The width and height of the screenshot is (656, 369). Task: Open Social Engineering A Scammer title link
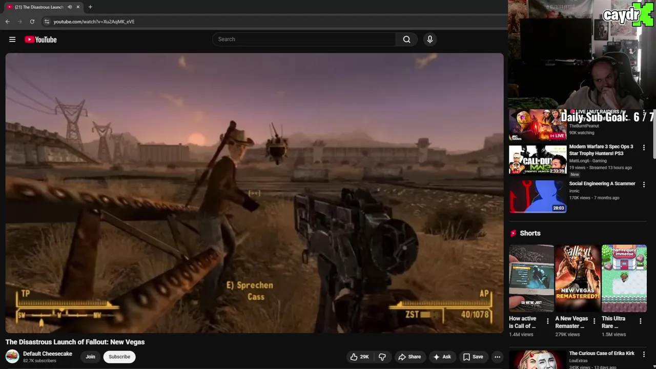pos(602,183)
